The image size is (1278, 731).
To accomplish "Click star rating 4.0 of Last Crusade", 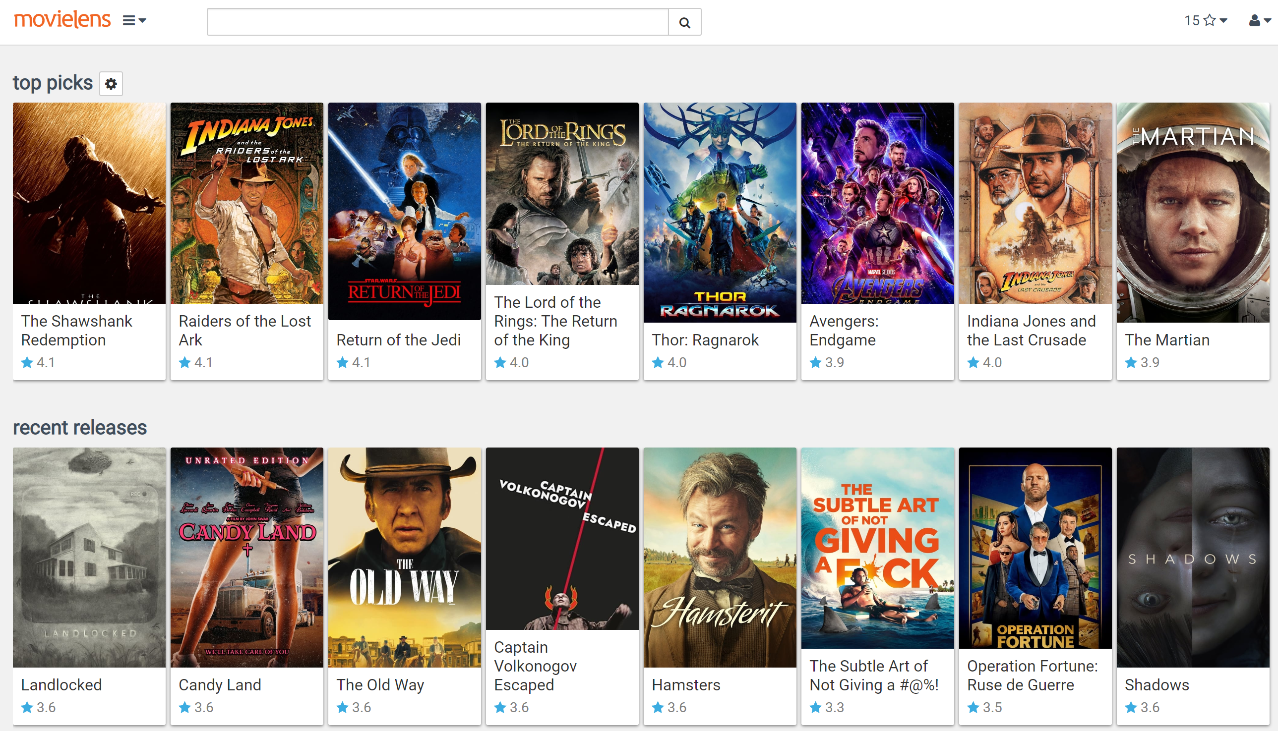I will click(984, 362).
